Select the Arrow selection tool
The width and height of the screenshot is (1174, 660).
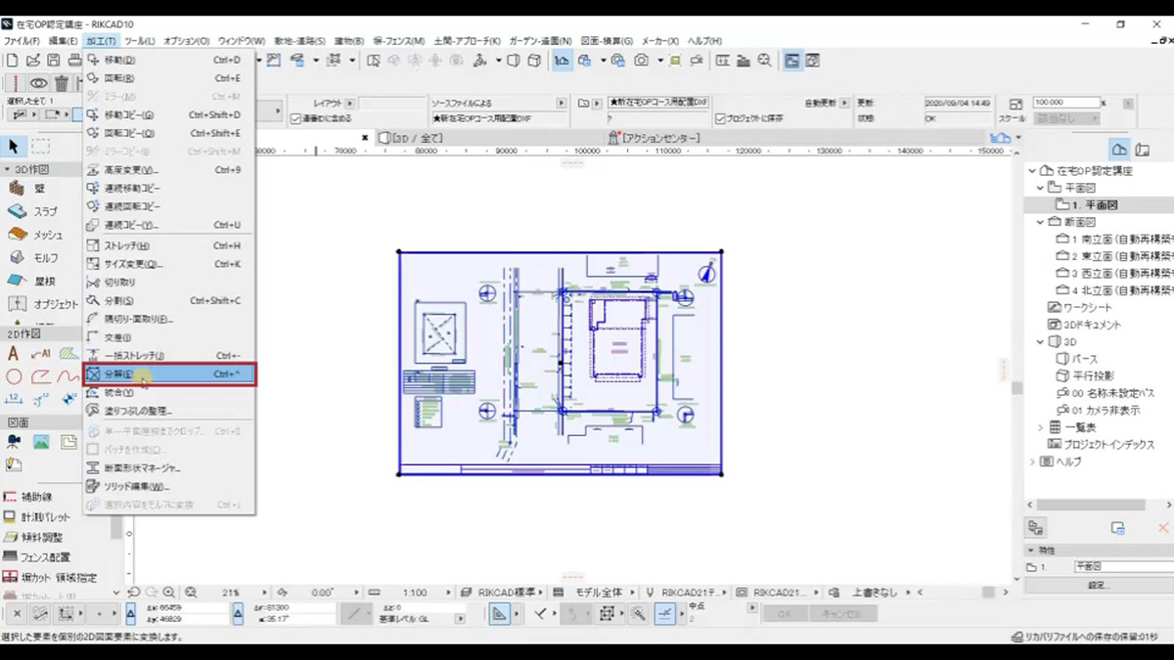coord(14,147)
